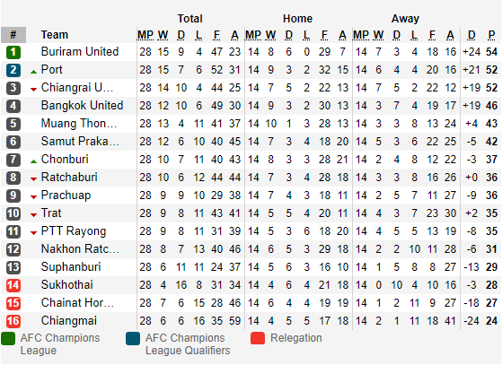Open the Chiangmai team link
Screen dimensions: 502x365
[x=69, y=321]
